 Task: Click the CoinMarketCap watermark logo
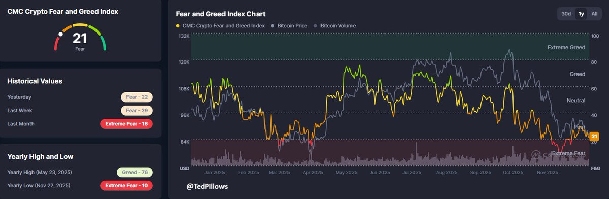pos(536,155)
